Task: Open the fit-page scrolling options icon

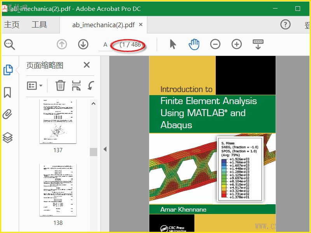Action: click(258, 44)
